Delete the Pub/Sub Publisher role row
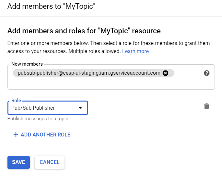The image size is (222, 184). [206, 106]
